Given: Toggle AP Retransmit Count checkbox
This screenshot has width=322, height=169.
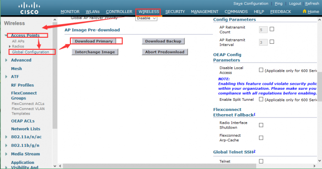Looking at the screenshot, I should pyautogui.click(x=272, y=29).
